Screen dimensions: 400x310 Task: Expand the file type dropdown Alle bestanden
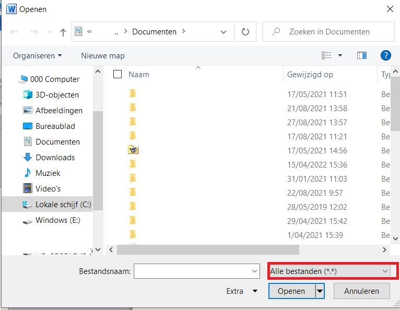(330, 271)
